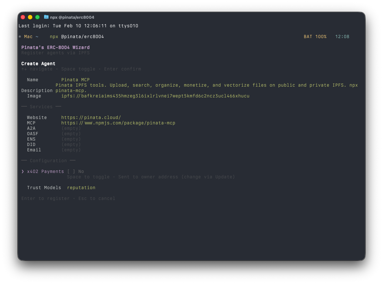Collapse the Configuration section

click(x=49, y=161)
